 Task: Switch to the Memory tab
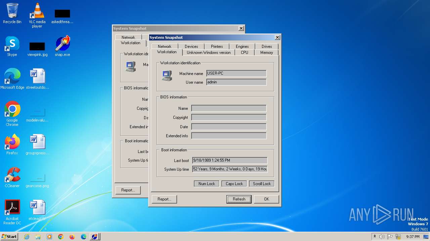pos(266,53)
